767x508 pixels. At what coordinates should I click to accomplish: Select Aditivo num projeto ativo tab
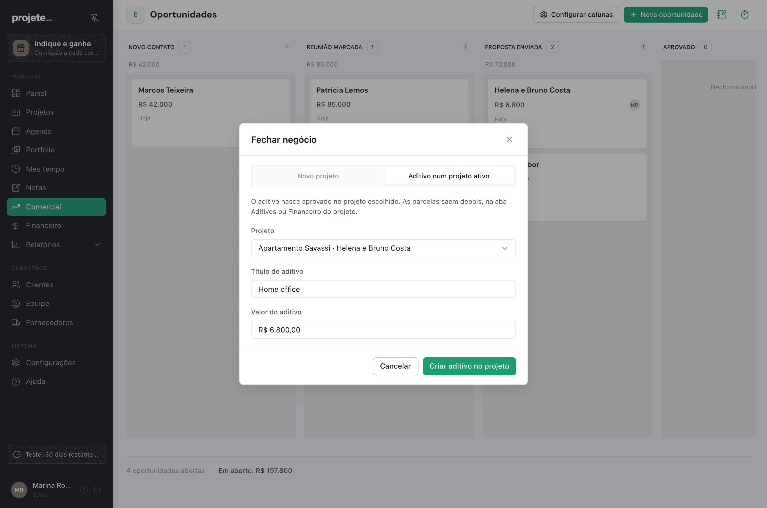449,176
